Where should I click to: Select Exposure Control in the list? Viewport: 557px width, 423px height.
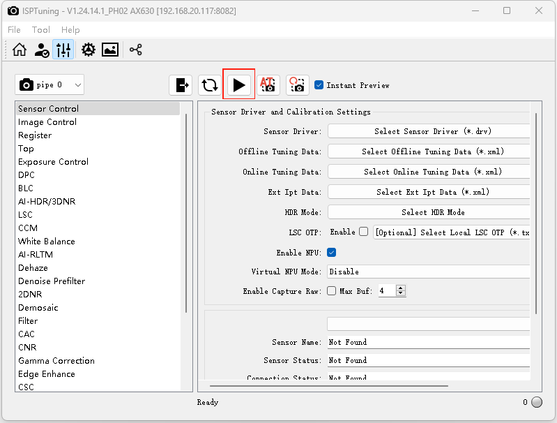[98, 162]
